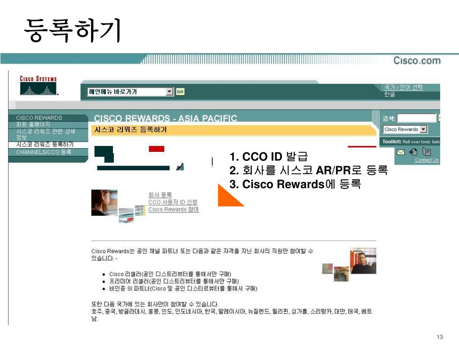Select CHANNELS/CCO 등록 menu item
This screenshot has width=459, height=344.
pos(43,152)
